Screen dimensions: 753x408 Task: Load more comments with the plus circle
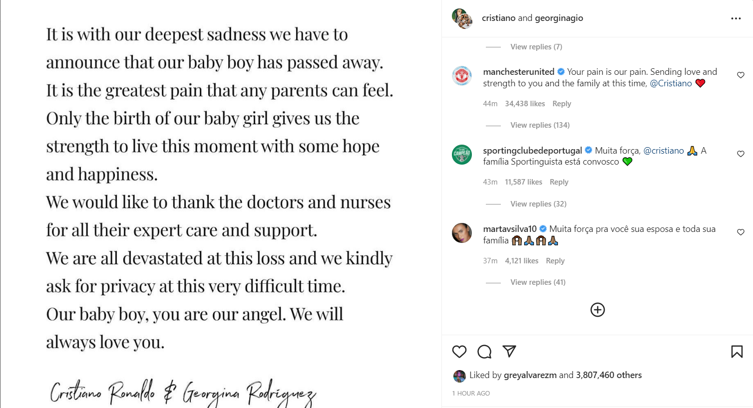597,310
